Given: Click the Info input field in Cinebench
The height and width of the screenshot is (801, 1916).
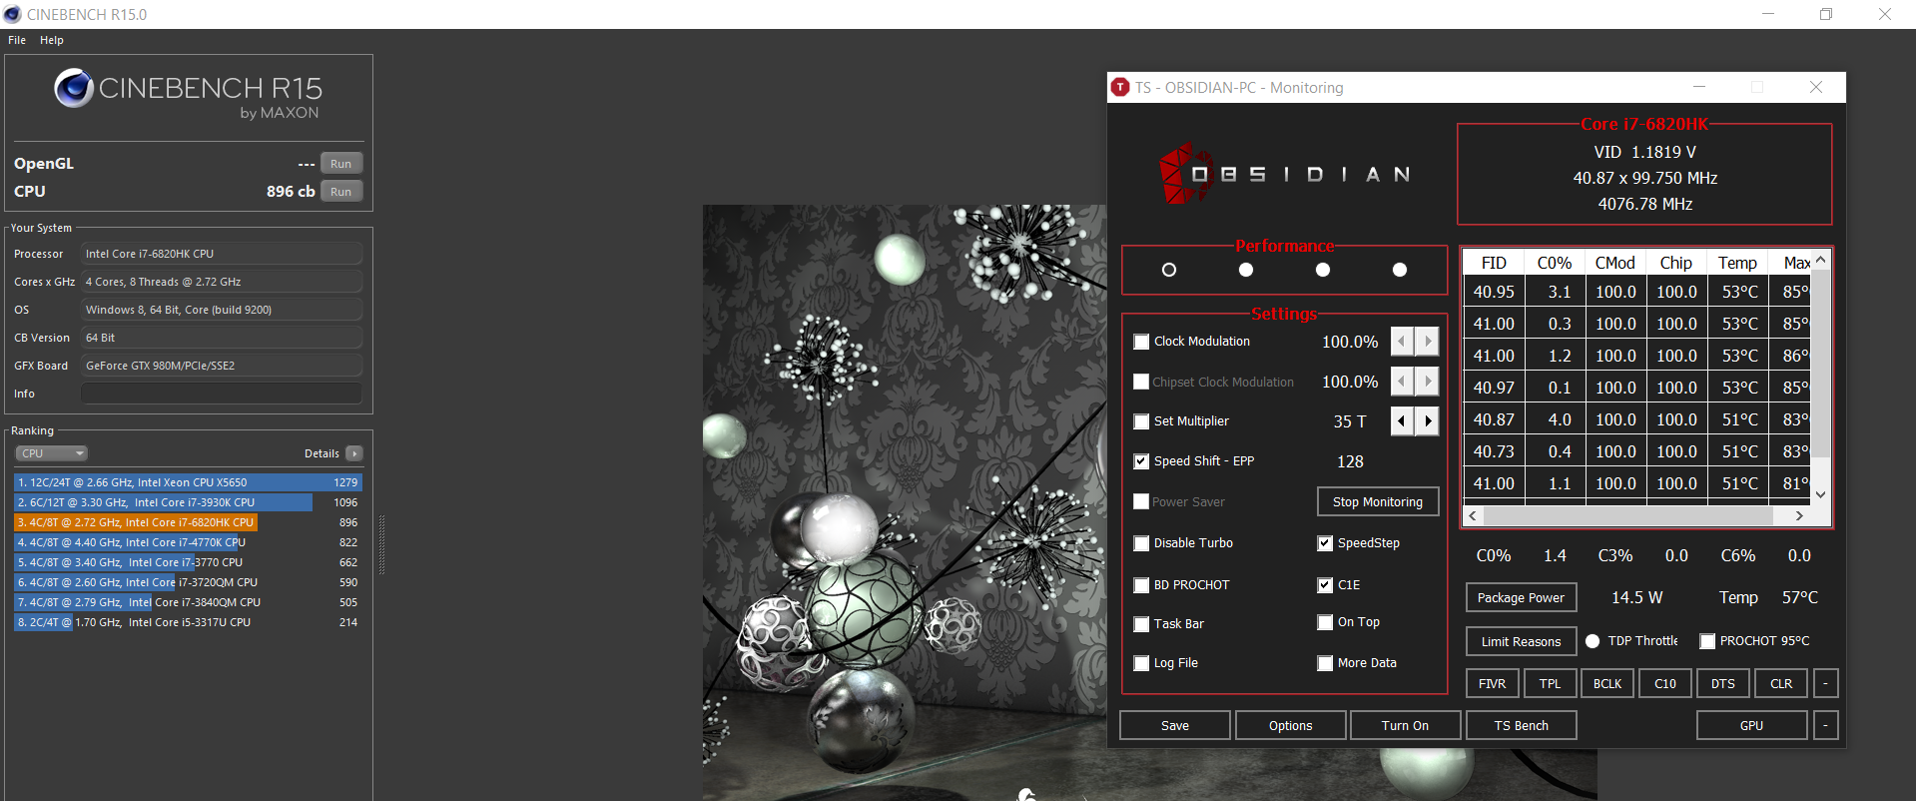Looking at the screenshot, I should [221, 394].
